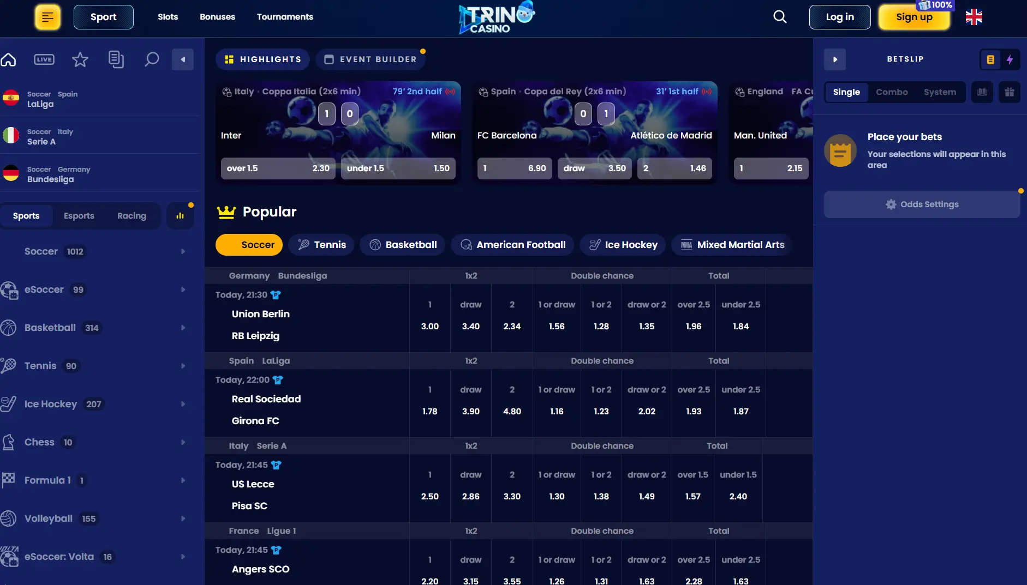1027x585 pixels.
Task: Switch betslip to System
Action: [940, 92]
